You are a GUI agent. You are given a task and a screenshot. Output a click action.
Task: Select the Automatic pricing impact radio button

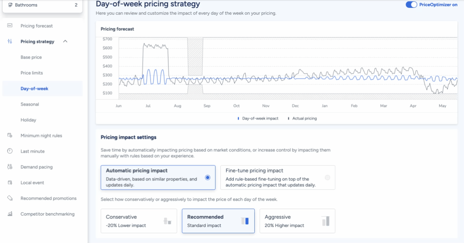click(x=207, y=178)
